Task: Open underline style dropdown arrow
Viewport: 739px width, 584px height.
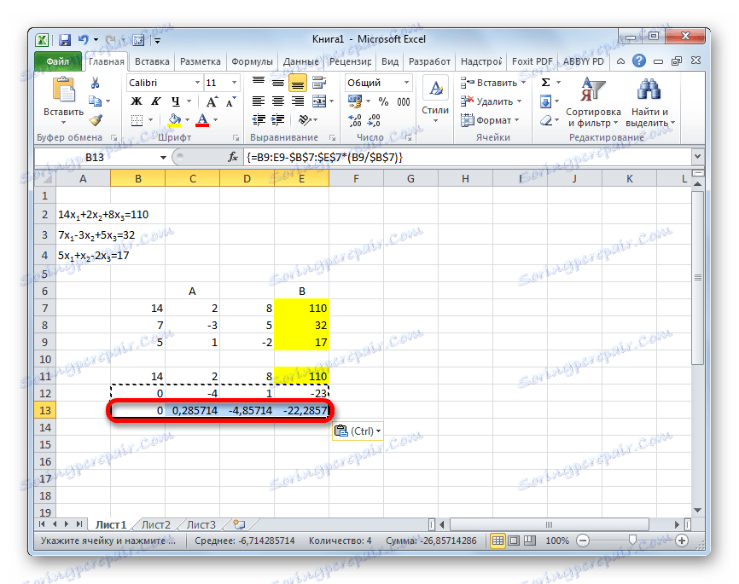Action: [189, 101]
